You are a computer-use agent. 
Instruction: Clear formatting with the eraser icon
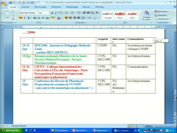click(60, 13)
